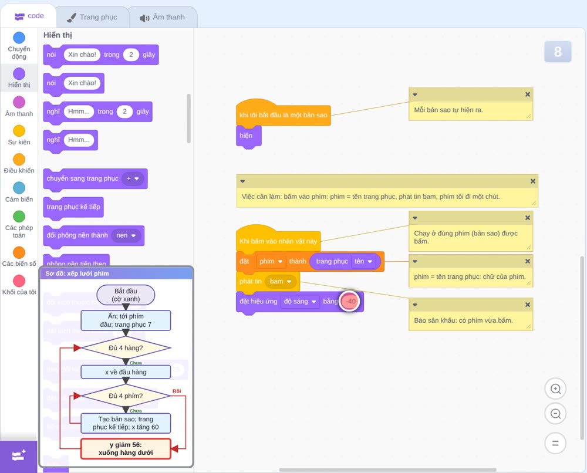
Task: Zoom in on the workspace
Action: pyautogui.click(x=555, y=389)
